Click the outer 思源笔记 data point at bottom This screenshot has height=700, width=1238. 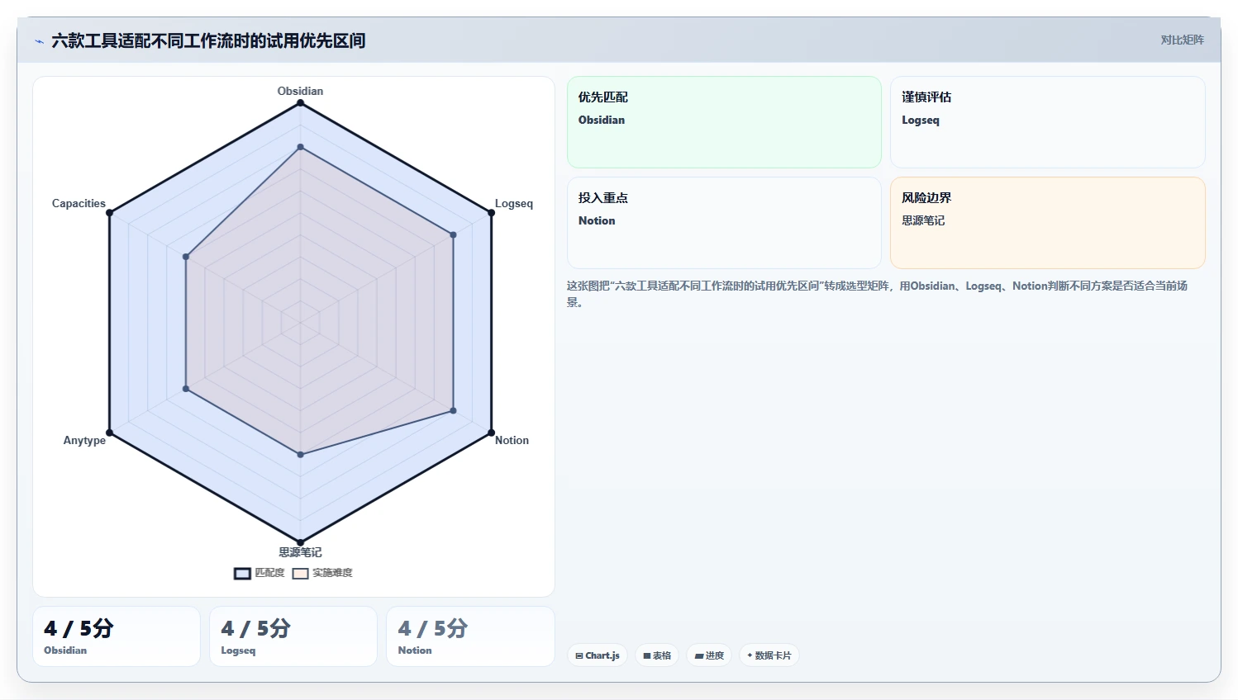[x=300, y=542]
